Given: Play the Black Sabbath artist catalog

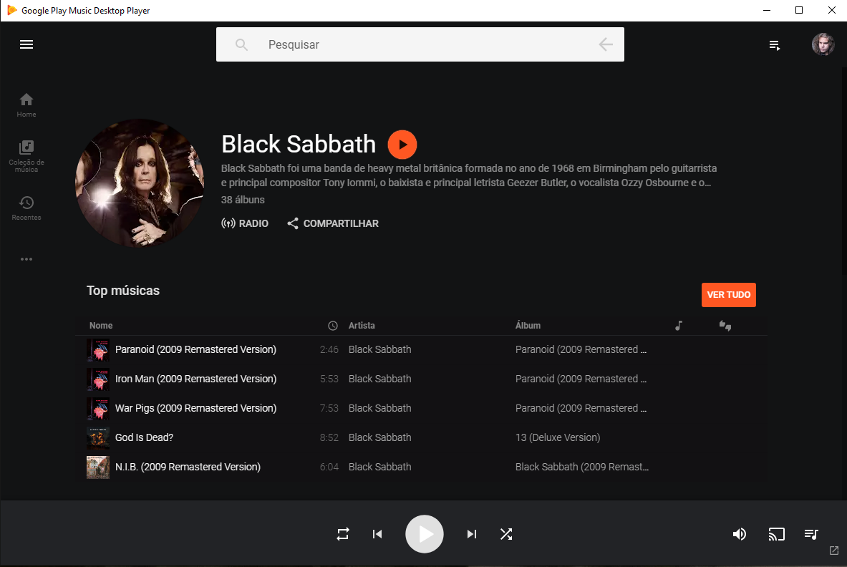Looking at the screenshot, I should [x=402, y=144].
